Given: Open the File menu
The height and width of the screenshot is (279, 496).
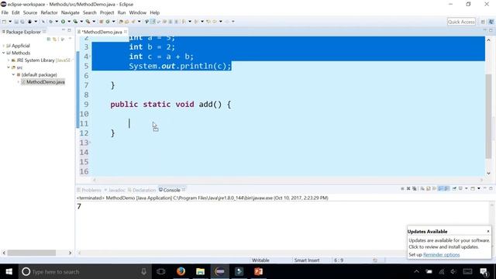Looking at the screenshot, I should click(x=5, y=12).
